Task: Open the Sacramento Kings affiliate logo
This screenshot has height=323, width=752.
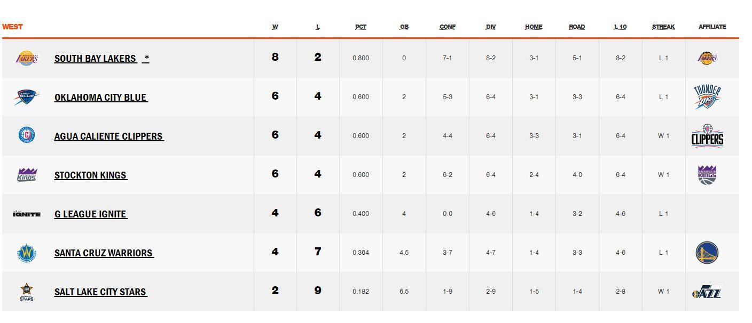Action: coord(707,174)
